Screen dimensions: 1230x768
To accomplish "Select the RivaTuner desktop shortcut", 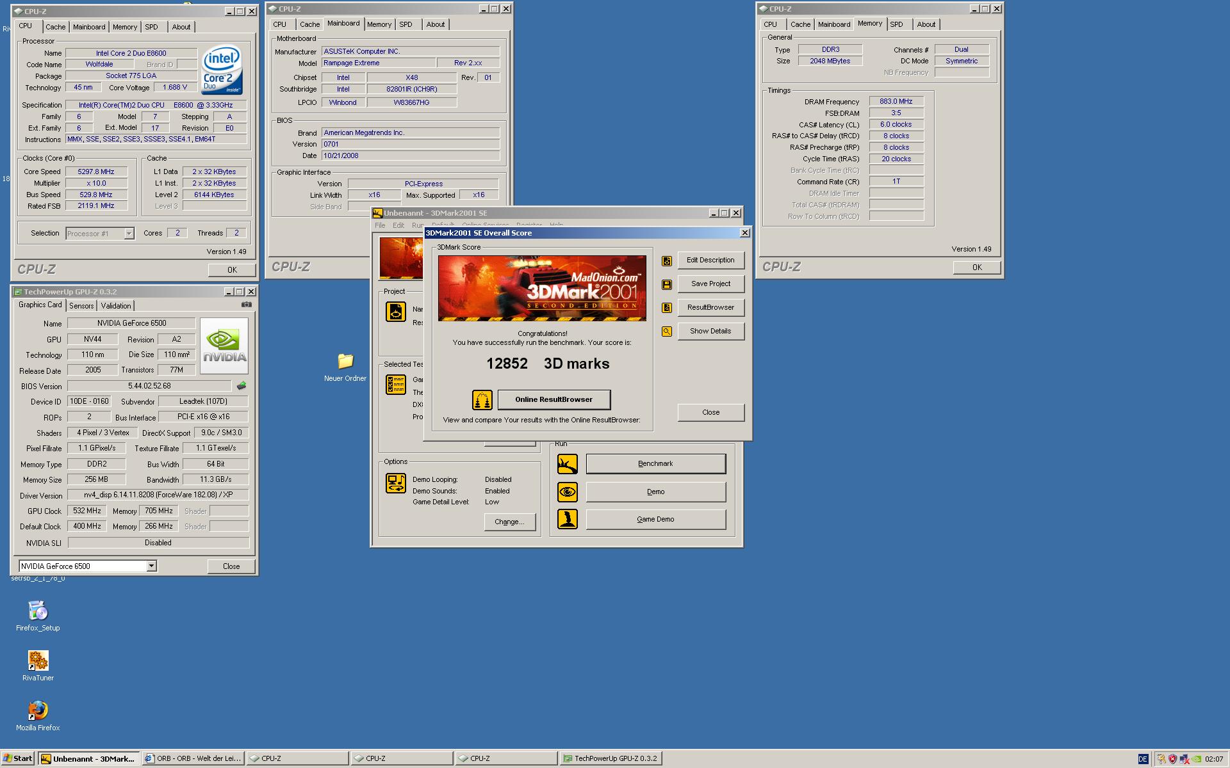I will (x=38, y=660).
